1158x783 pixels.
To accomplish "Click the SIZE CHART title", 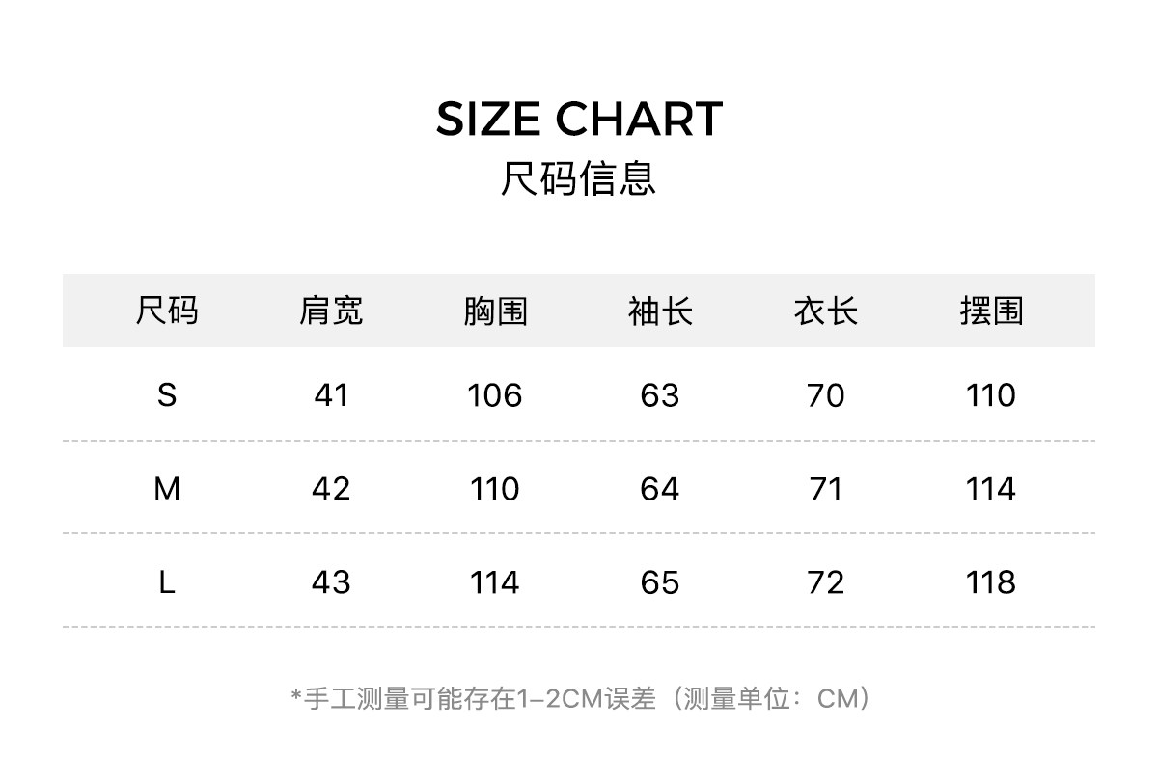I will [x=579, y=119].
